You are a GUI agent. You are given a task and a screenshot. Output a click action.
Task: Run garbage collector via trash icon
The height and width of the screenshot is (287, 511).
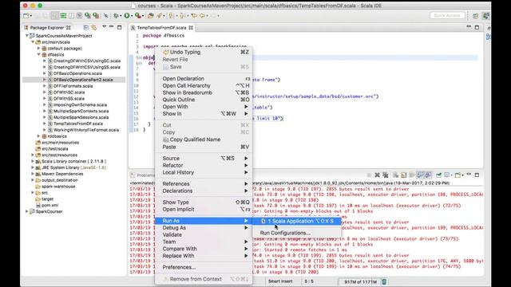pyautogui.click(x=384, y=281)
